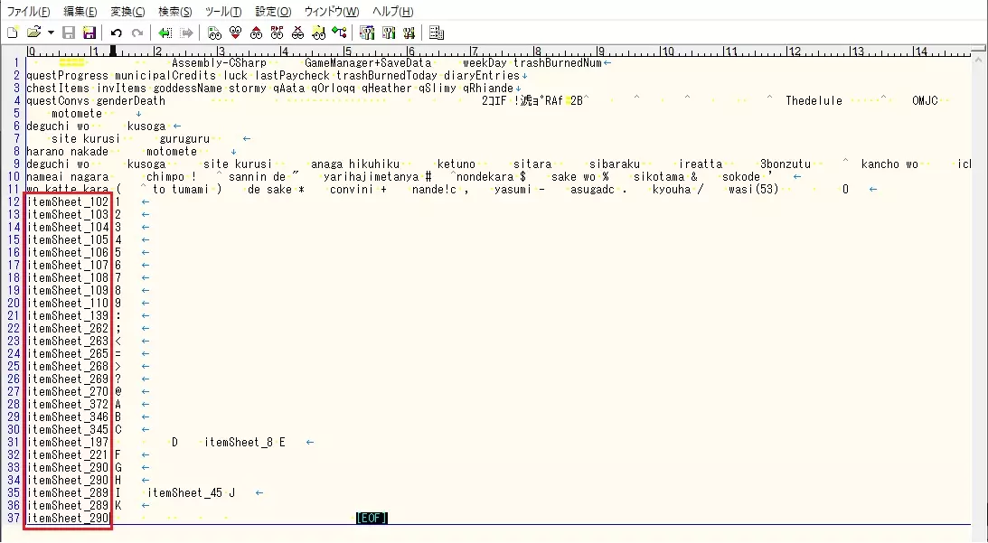Open the ヘルプ(H) menu
The width and height of the screenshot is (988, 543).
[x=392, y=12]
